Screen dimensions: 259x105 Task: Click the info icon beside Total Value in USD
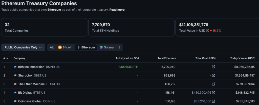click(x=207, y=30)
